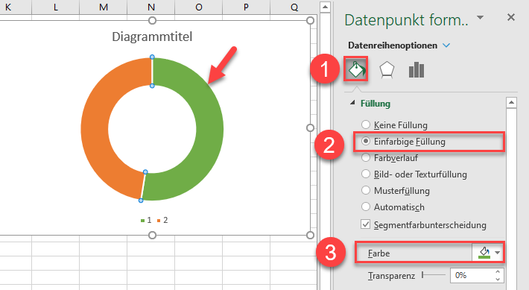
Task: Open the Farbe color dropdown arrow
Action: (497, 253)
